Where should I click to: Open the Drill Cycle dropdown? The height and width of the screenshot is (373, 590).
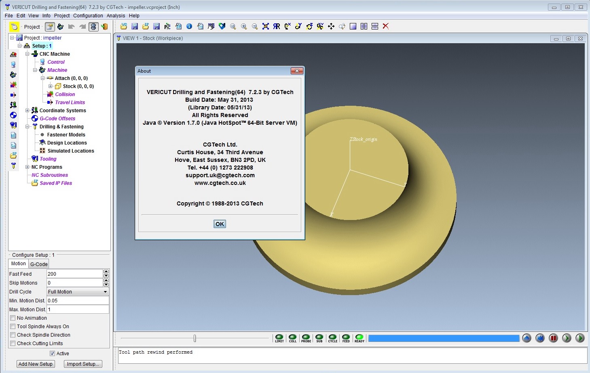(78, 292)
